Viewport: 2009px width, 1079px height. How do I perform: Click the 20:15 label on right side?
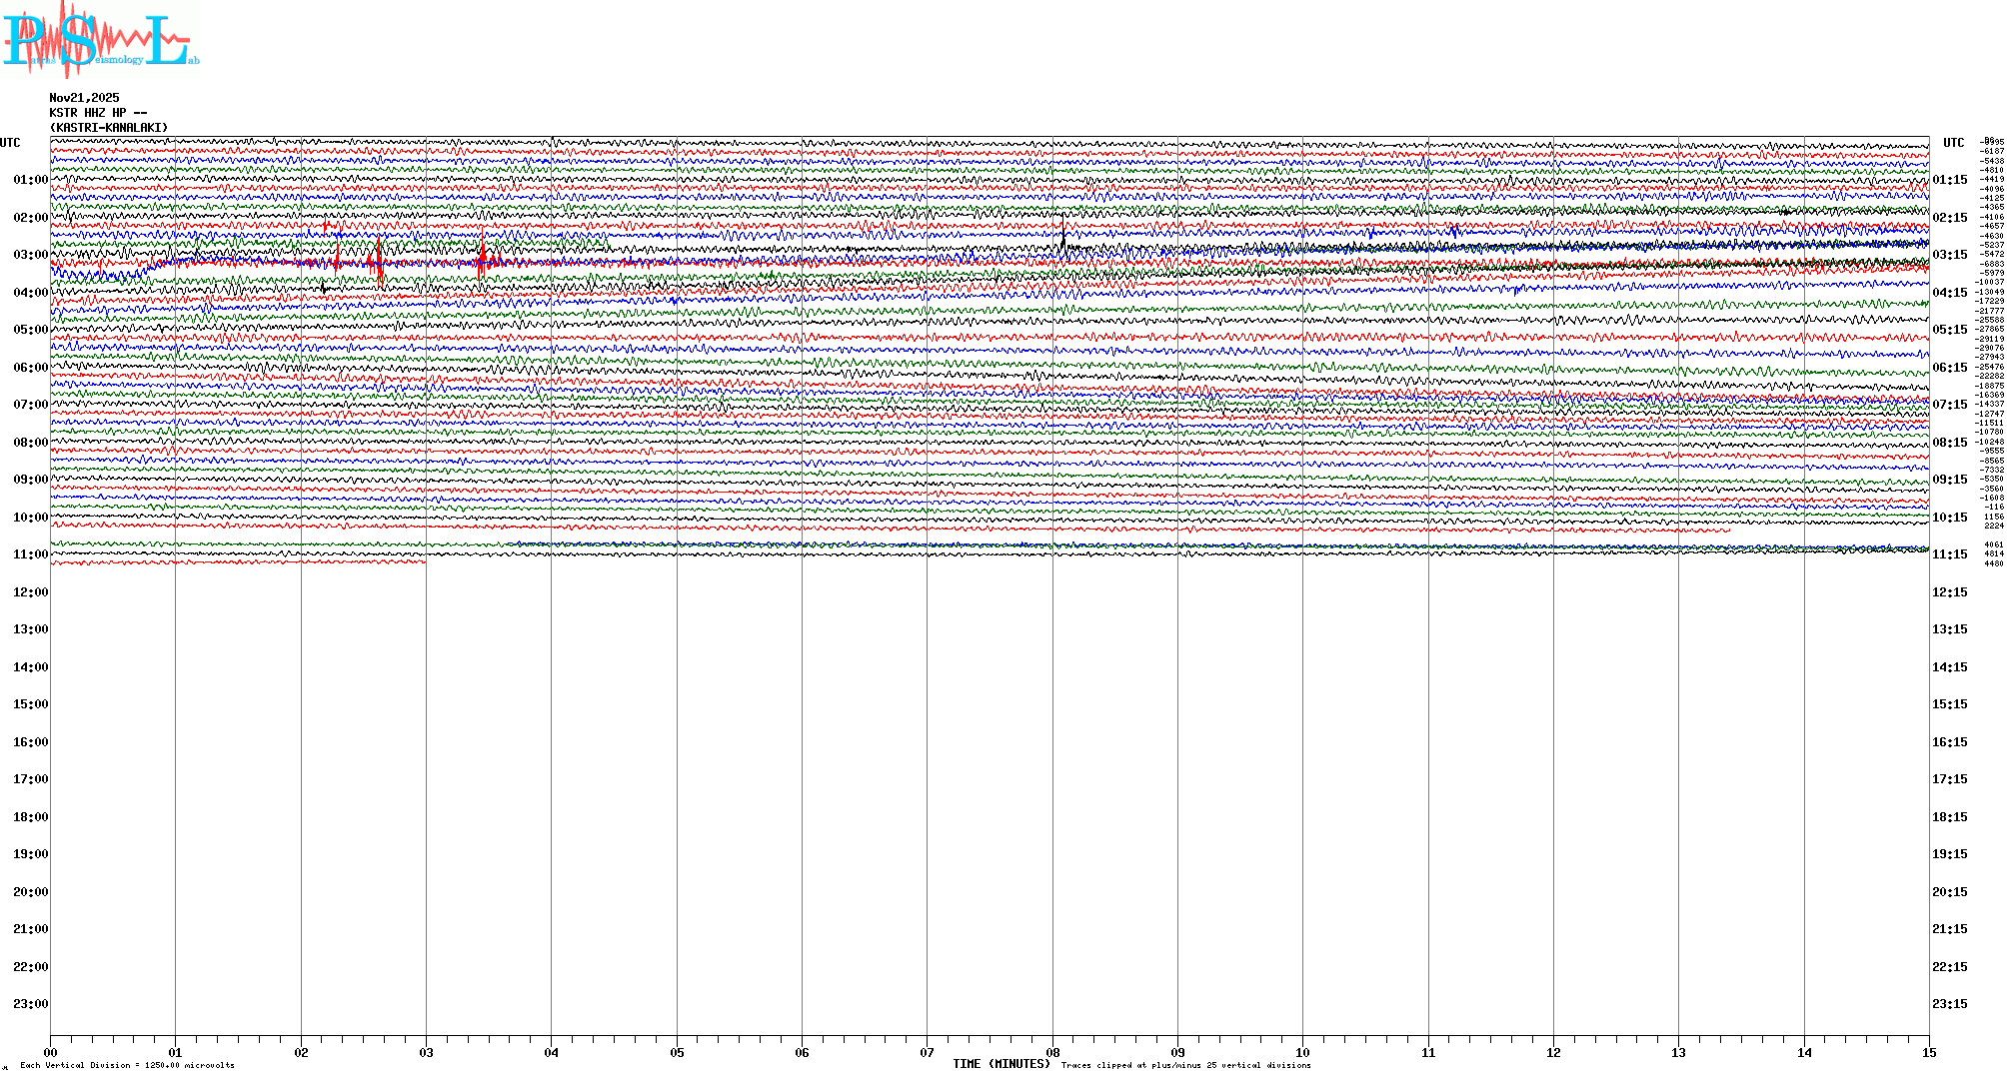[1949, 892]
